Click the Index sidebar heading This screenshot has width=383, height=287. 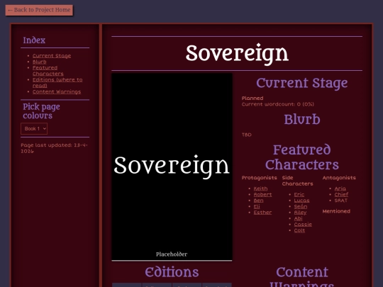pos(34,40)
